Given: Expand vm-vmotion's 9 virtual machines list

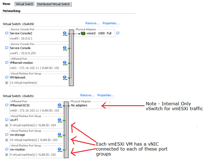Looking at the screenshot, I should [7, 155].
